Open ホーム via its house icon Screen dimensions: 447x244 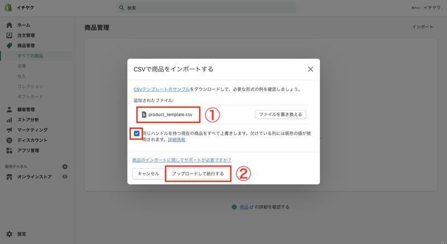point(9,25)
